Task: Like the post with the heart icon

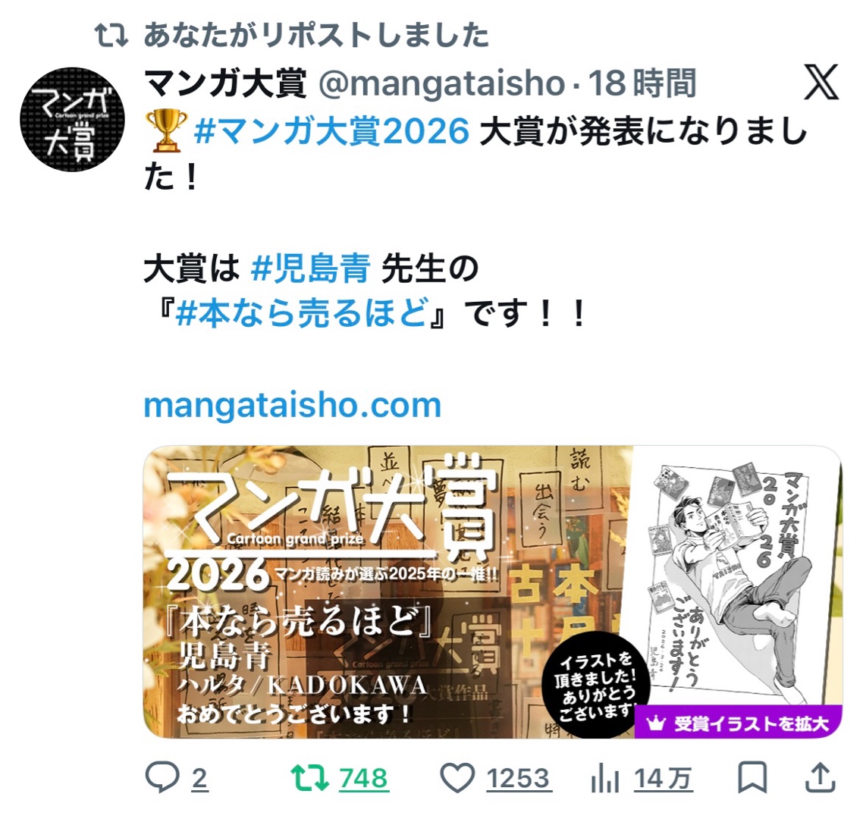Action: (457, 778)
